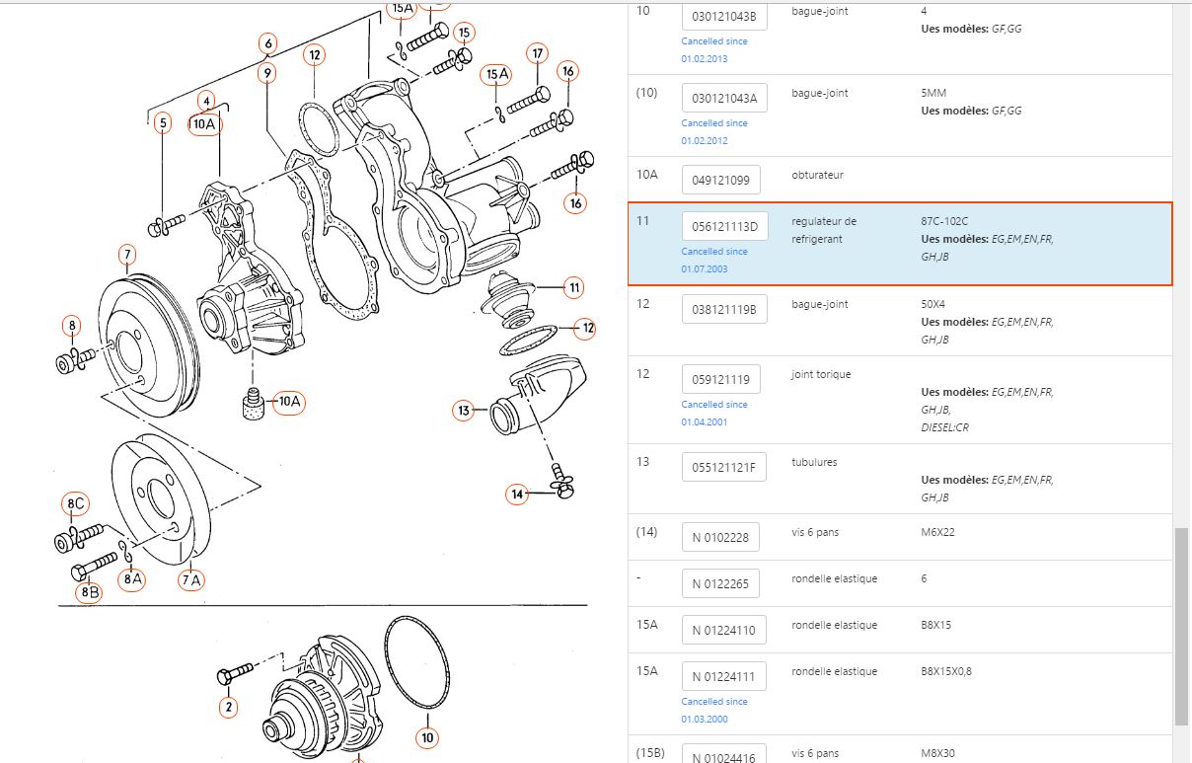Click part number 055121121F box

pos(724,467)
